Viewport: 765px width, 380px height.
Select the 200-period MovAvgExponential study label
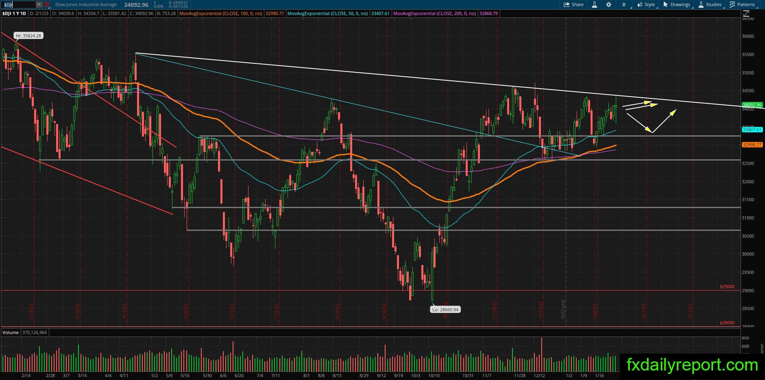coord(435,13)
